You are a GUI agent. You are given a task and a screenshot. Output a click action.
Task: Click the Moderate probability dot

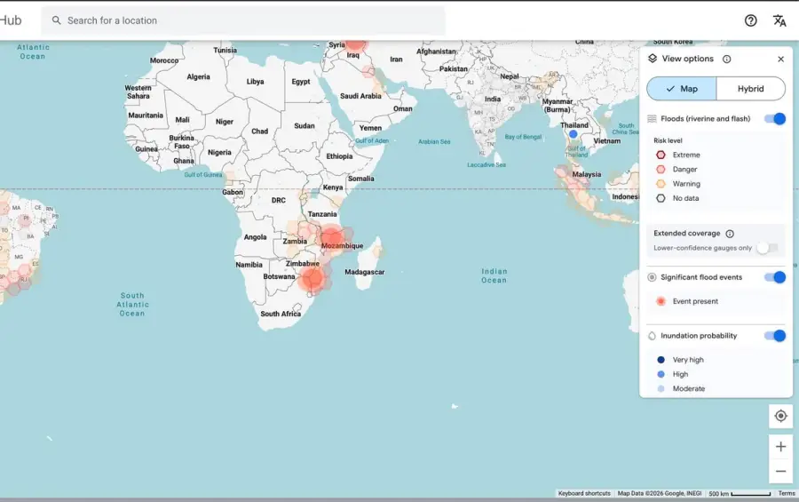point(661,389)
